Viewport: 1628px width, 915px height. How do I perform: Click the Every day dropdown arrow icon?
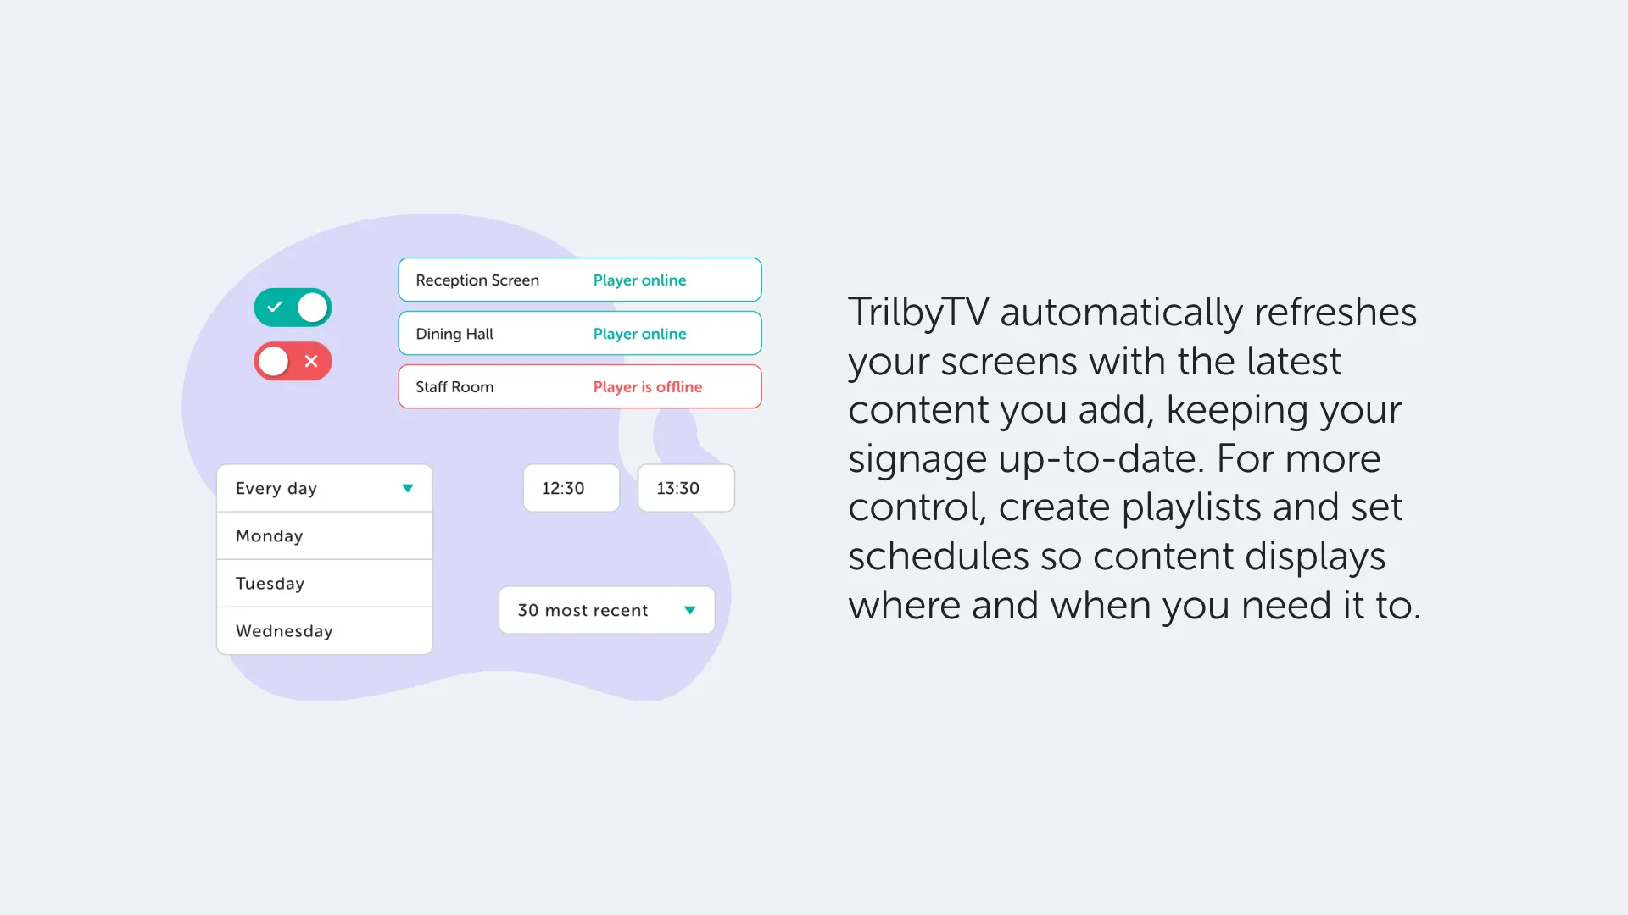click(406, 488)
